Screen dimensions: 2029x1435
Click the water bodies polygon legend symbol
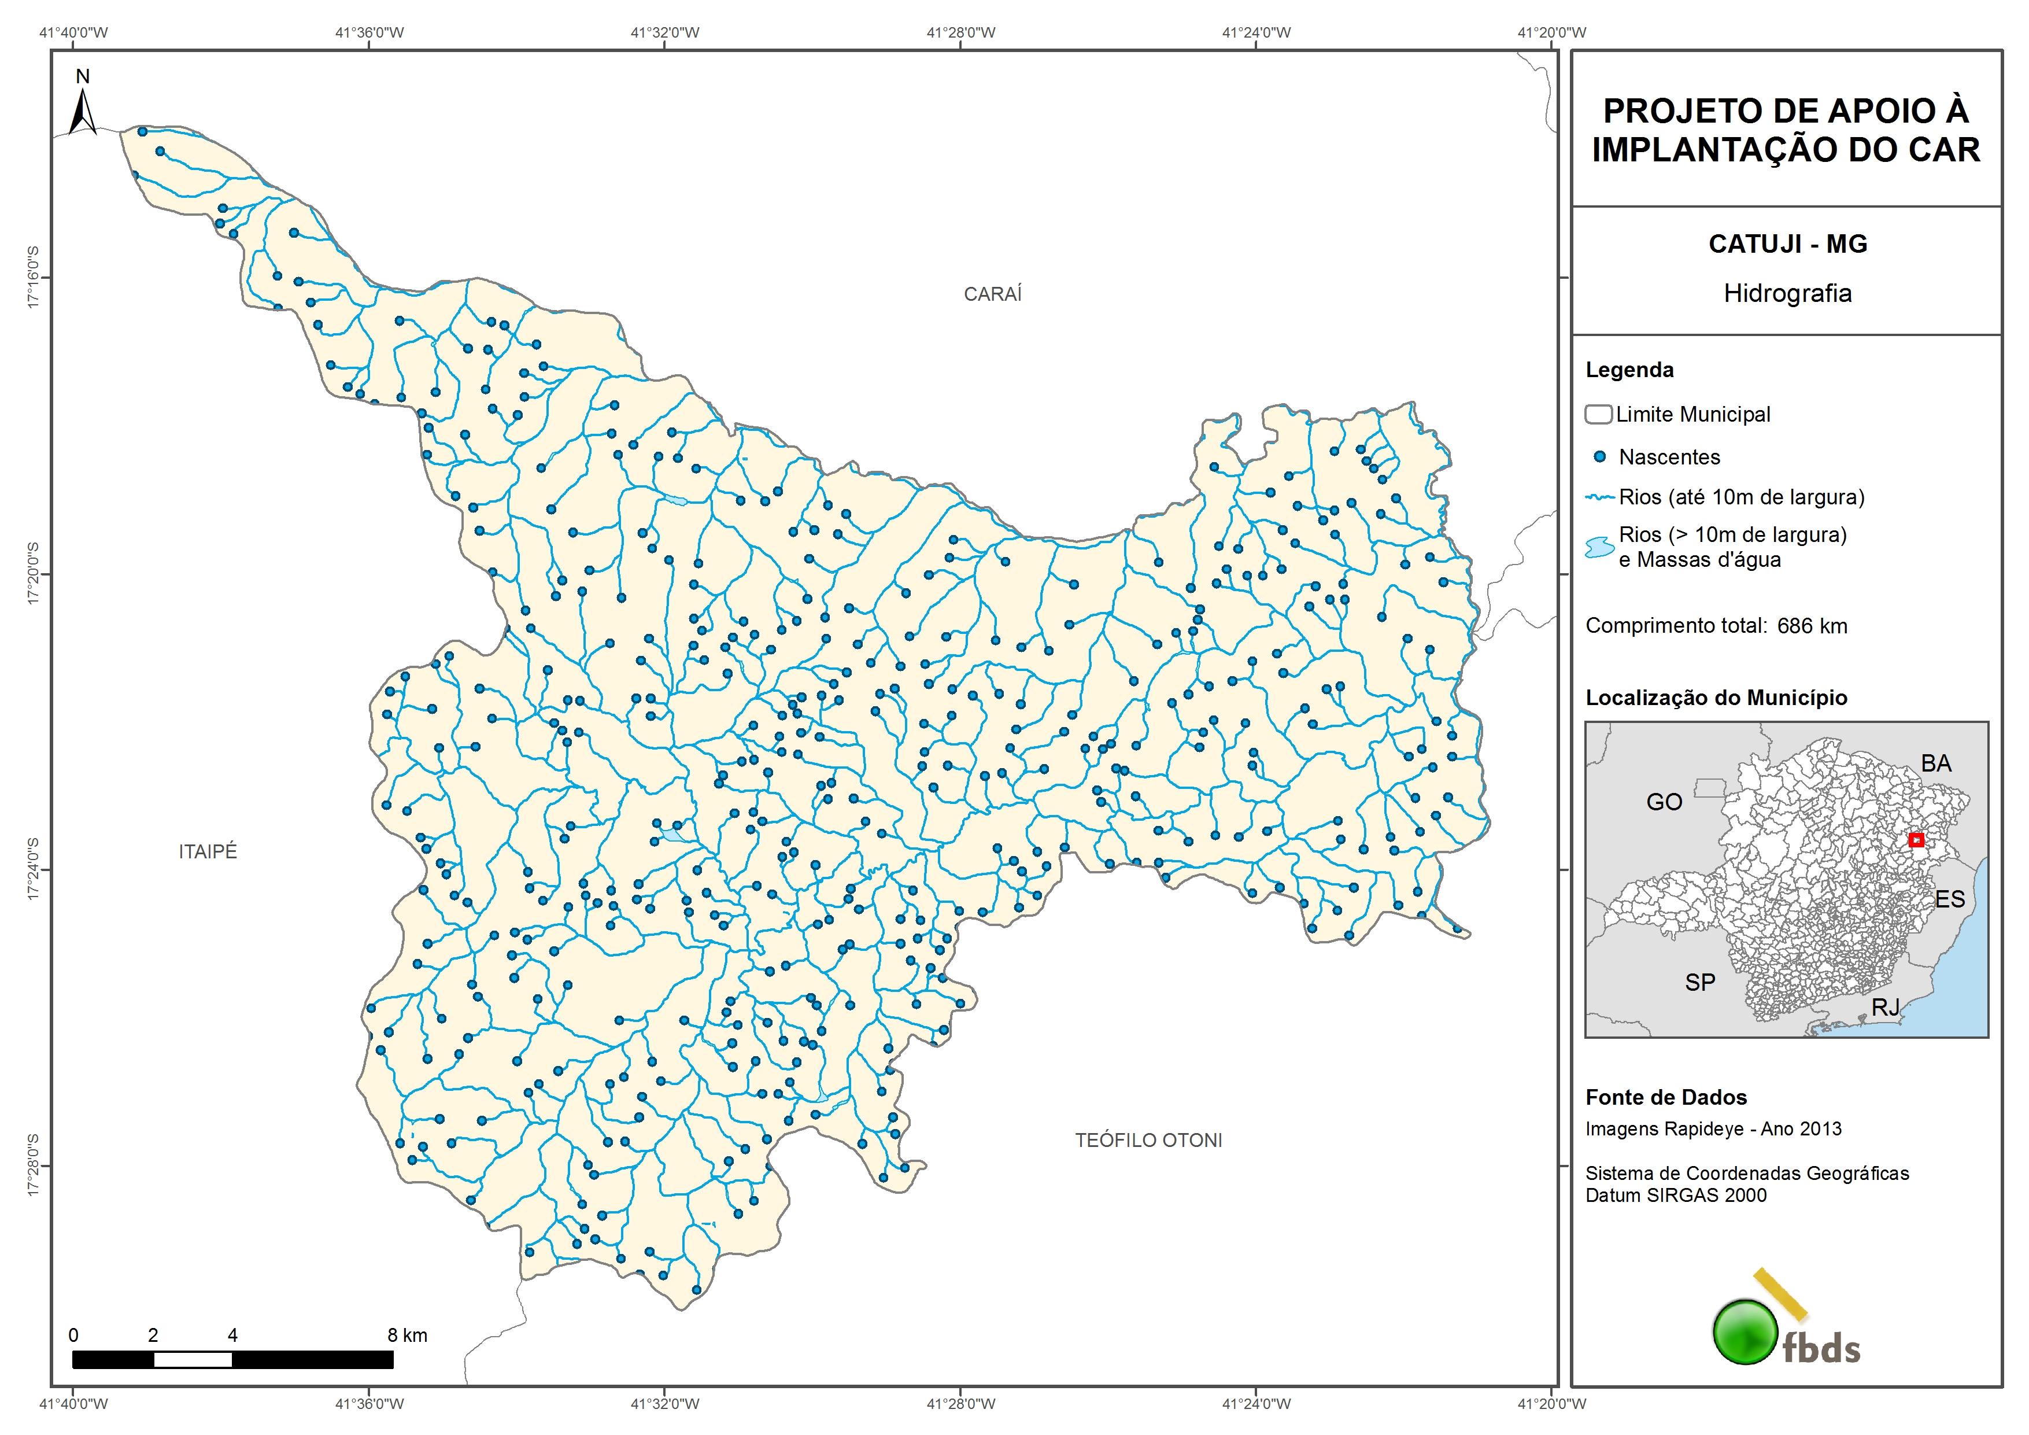coord(1599,547)
